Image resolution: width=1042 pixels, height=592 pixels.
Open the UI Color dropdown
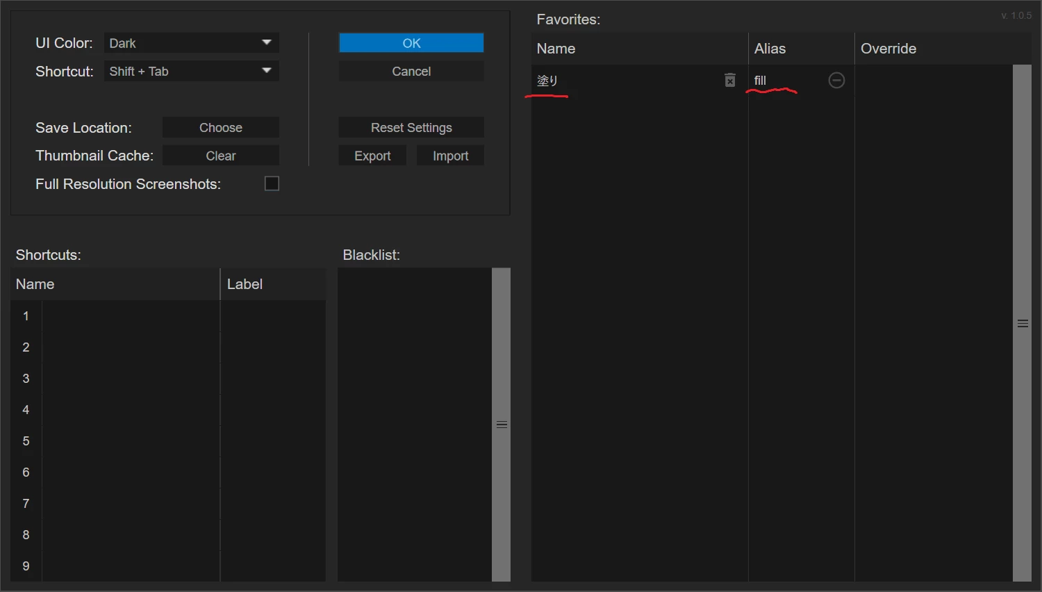[x=192, y=43]
